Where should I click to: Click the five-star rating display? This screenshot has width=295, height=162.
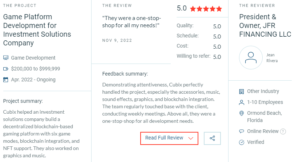[206, 9]
